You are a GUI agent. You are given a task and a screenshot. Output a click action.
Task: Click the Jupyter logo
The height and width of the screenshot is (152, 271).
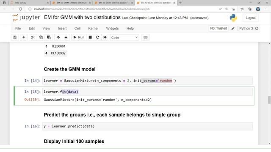(x=26, y=18)
